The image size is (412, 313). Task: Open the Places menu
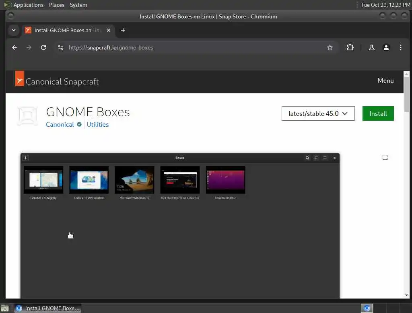pyautogui.click(x=56, y=5)
